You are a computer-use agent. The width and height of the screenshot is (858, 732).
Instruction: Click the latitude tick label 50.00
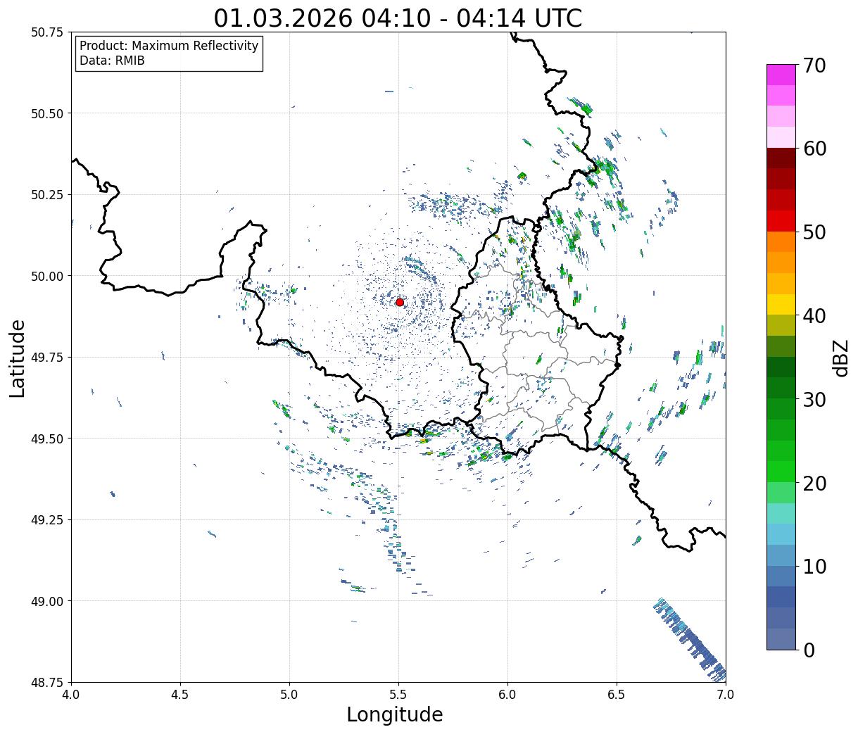(x=47, y=276)
